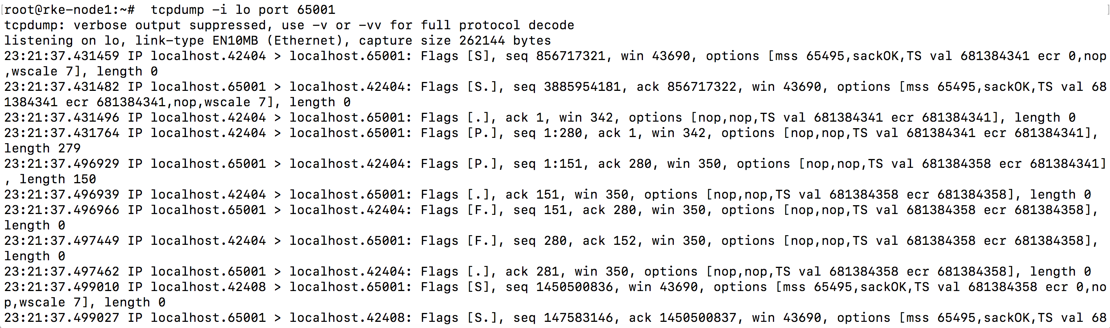Click the 'length 150' text
1110x328 pixels.
tap(58, 179)
